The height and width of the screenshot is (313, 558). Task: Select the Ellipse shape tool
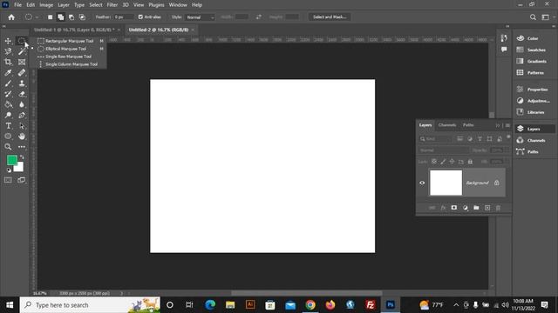point(8,137)
